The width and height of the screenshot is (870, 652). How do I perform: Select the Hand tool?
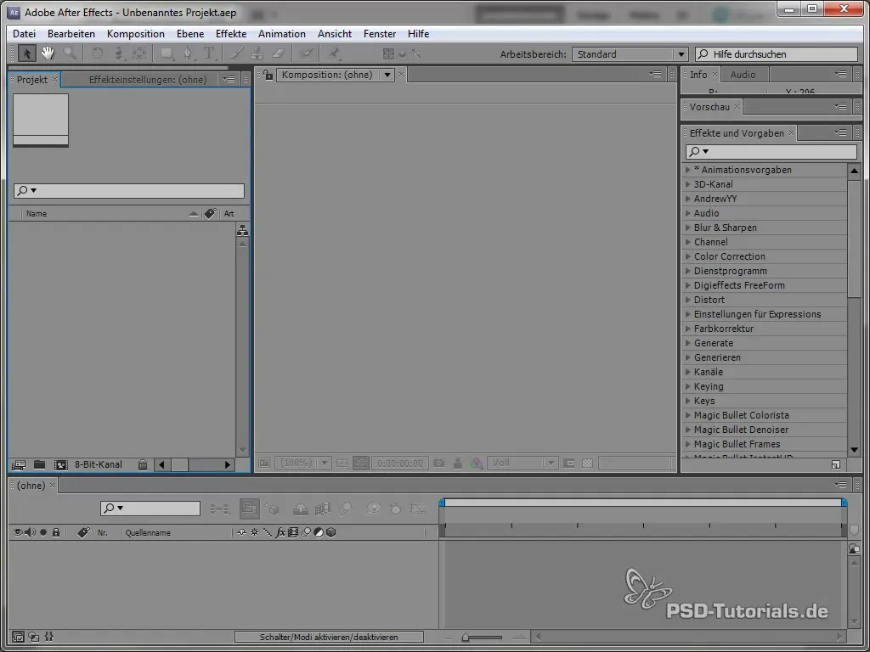pyautogui.click(x=48, y=53)
